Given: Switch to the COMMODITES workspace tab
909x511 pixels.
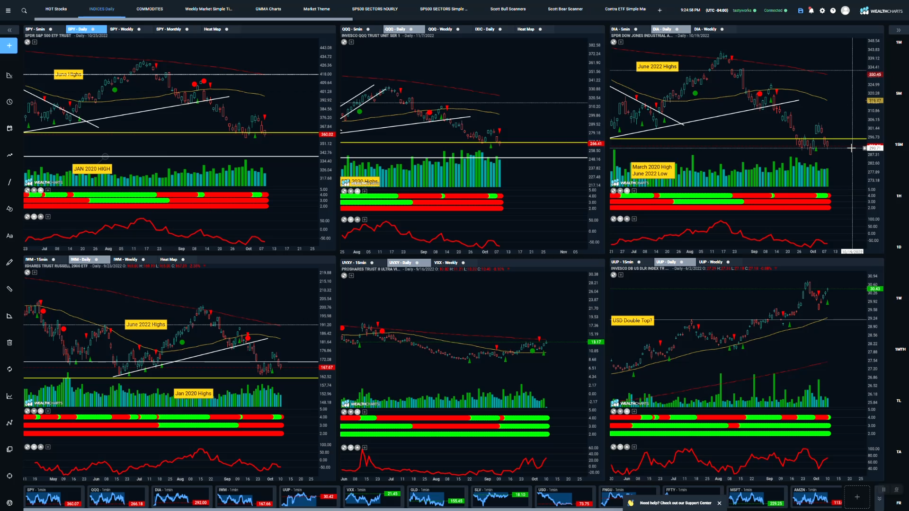Looking at the screenshot, I should pos(150,9).
